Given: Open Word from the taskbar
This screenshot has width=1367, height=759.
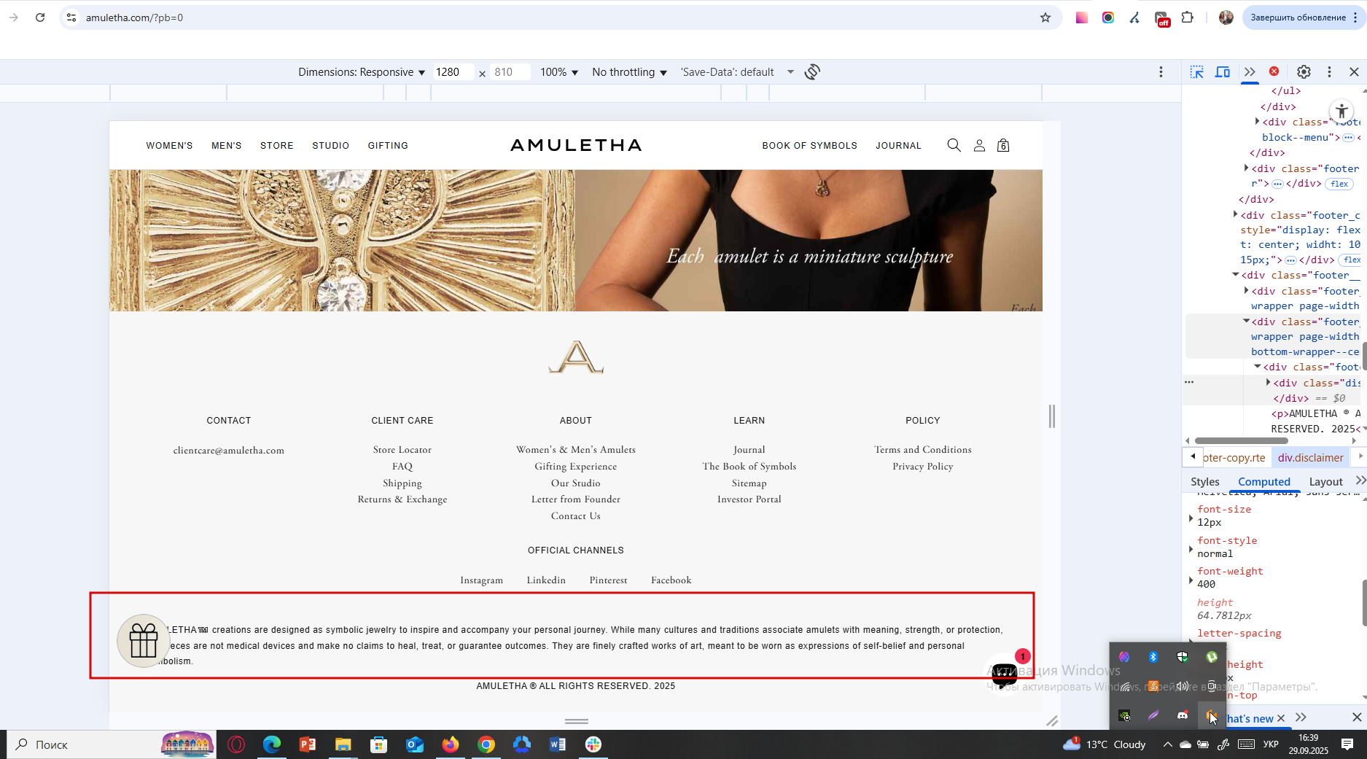Looking at the screenshot, I should 558,744.
